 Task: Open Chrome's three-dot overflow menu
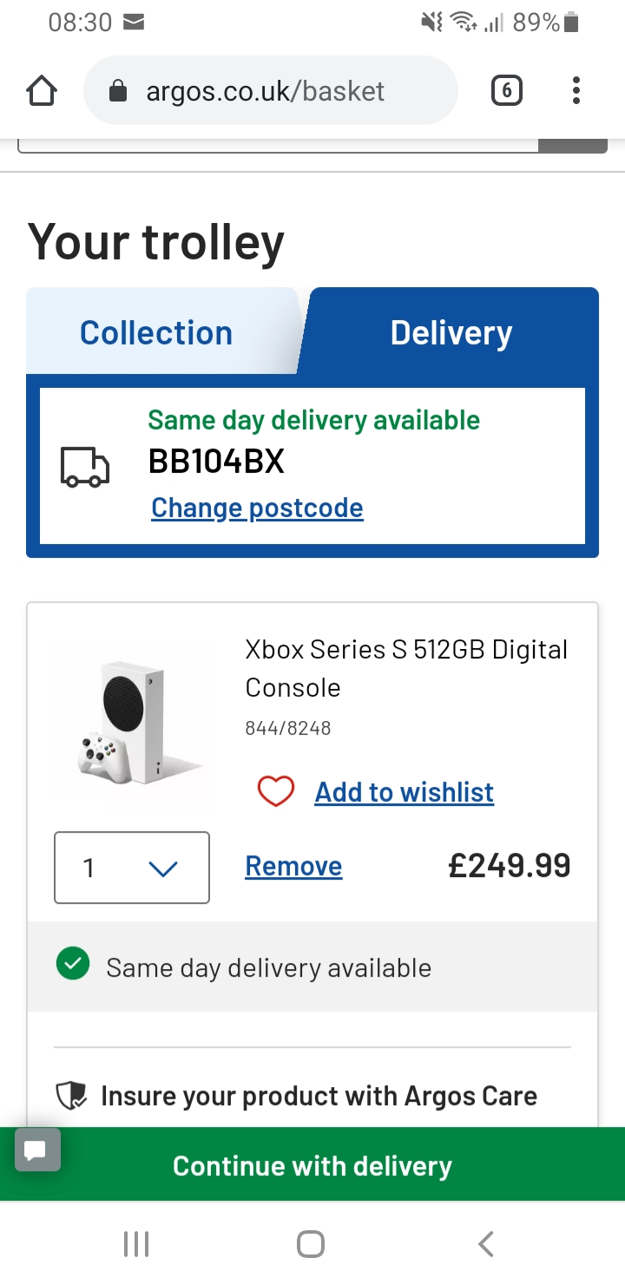coord(576,90)
